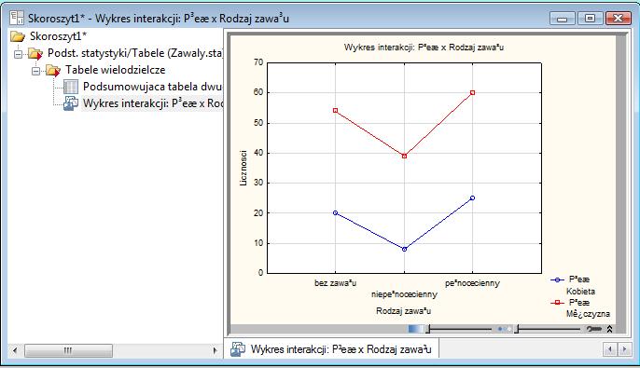Select Wykres interakcji item in the tree
640x368 pixels.
[153, 103]
